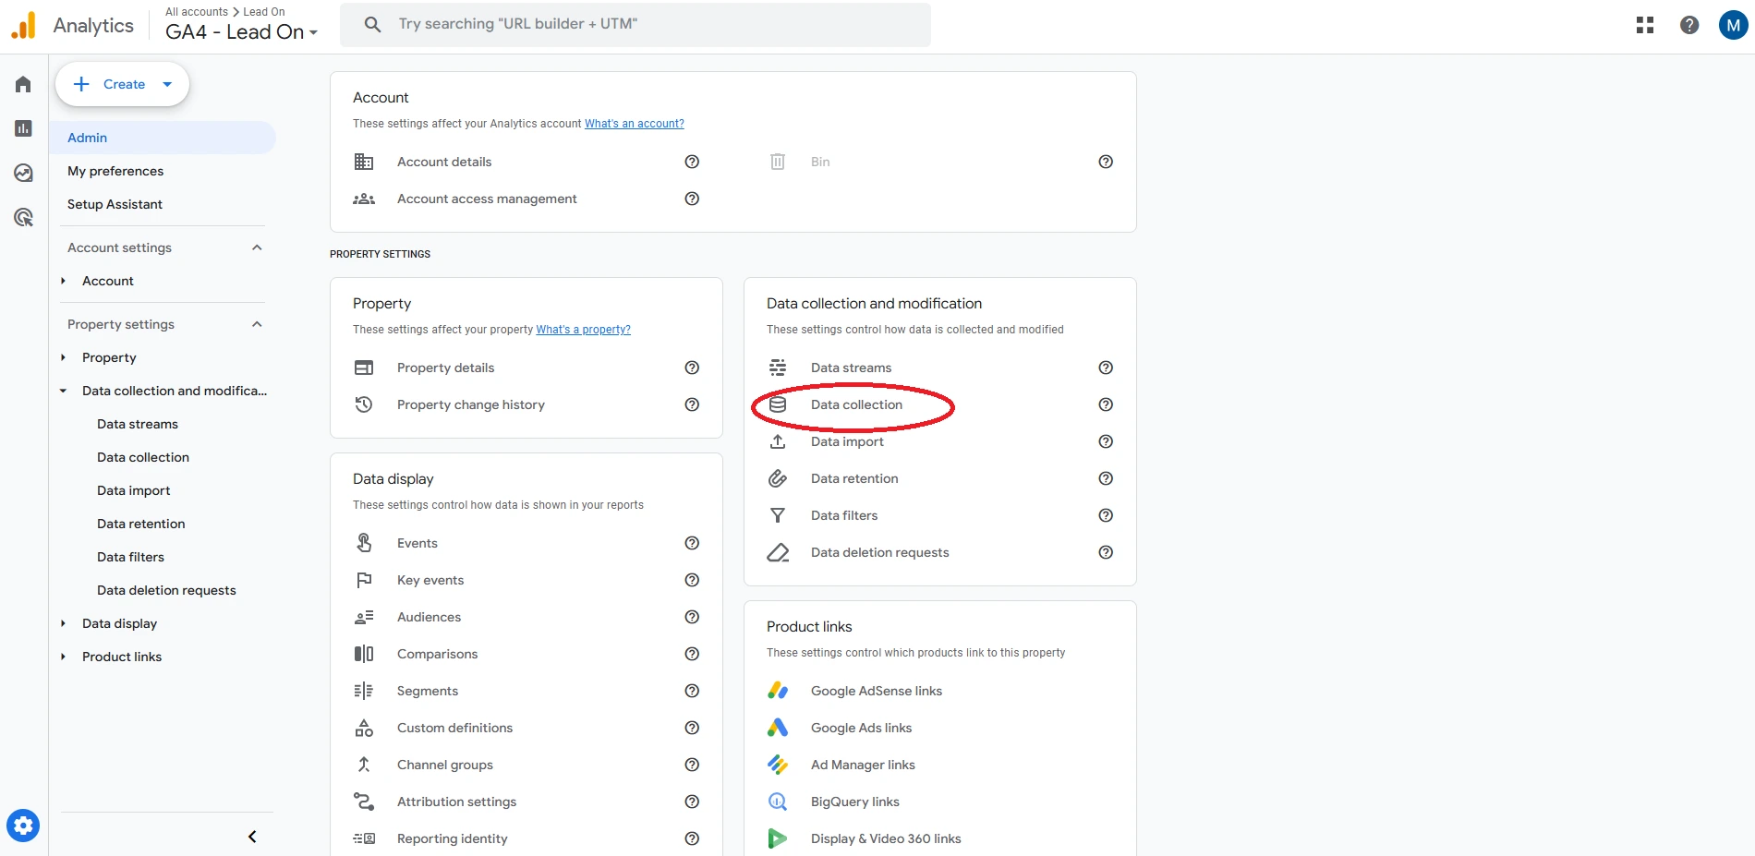This screenshot has width=1755, height=856.
Task: Open BigQuery links
Action: tap(855, 802)
